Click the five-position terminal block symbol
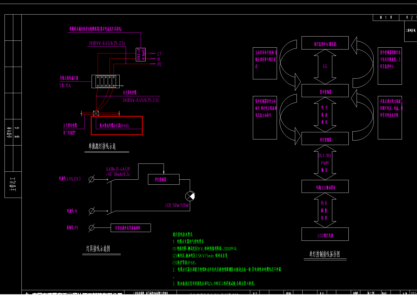This screenshot has height=295, width=417. click(106, 81)
